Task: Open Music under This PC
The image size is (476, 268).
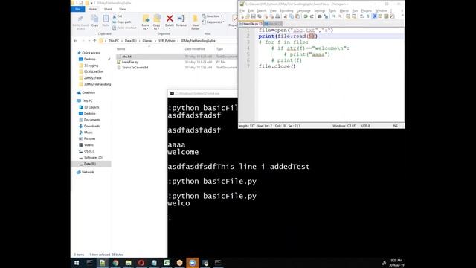Action: click(x=88, y=133)
